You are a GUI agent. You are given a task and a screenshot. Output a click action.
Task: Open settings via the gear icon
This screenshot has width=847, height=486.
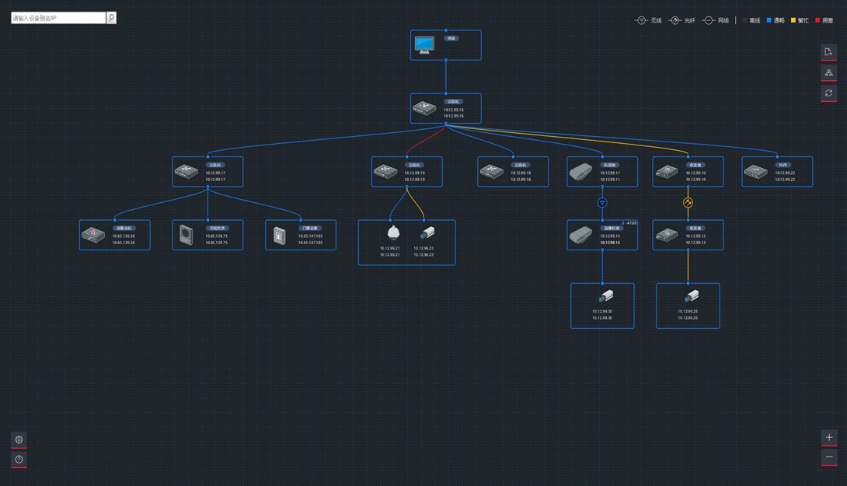point(19,439)
